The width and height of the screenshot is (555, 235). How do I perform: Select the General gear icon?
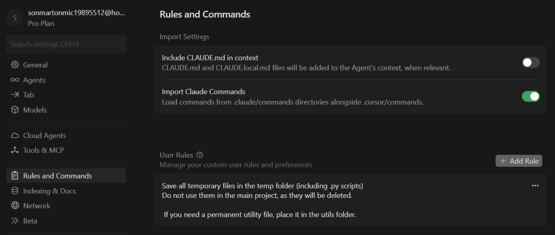[x=14, y=65]
